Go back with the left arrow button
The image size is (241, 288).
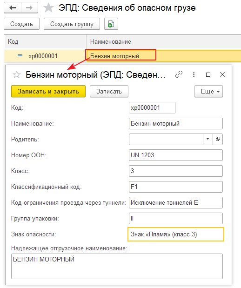point(13,8)
